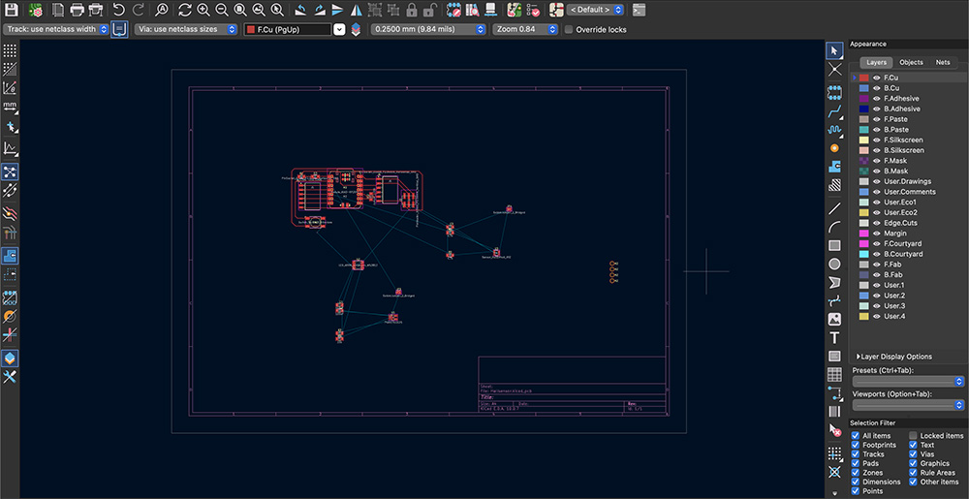The height and width of the screenshot is (499, 969).
Task: Select the Add Image tool
Action: 835,320
